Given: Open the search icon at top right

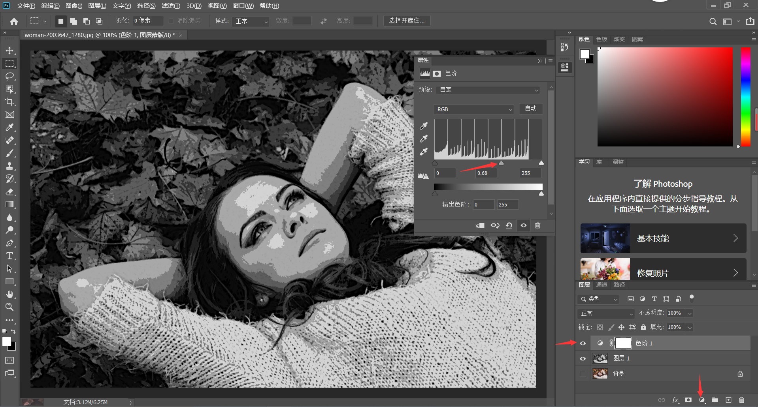Looking at the screenshot, I should tap(713, 21).
